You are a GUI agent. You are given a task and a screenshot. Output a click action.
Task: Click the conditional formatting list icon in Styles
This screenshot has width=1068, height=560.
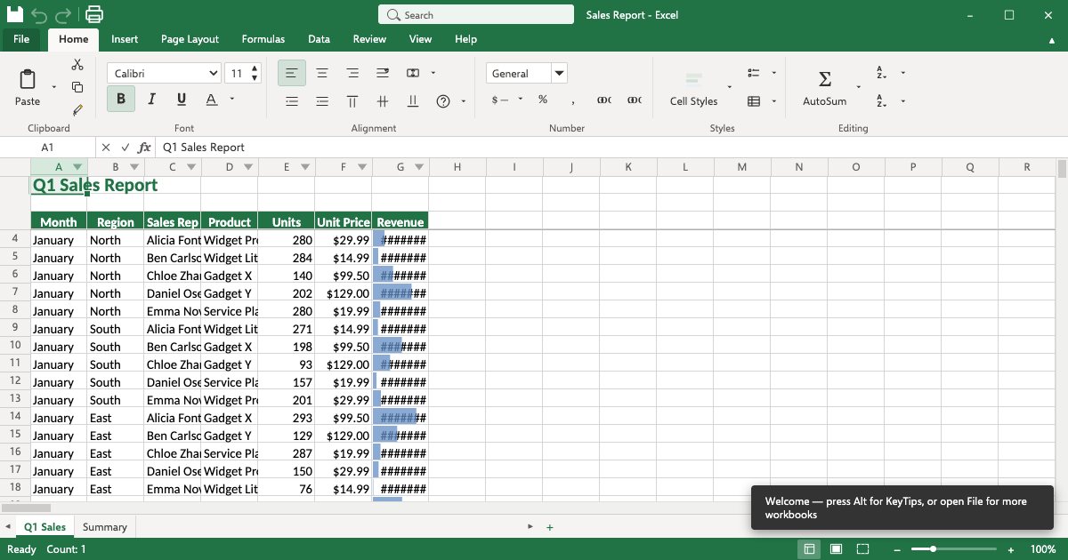click(754, 73)
